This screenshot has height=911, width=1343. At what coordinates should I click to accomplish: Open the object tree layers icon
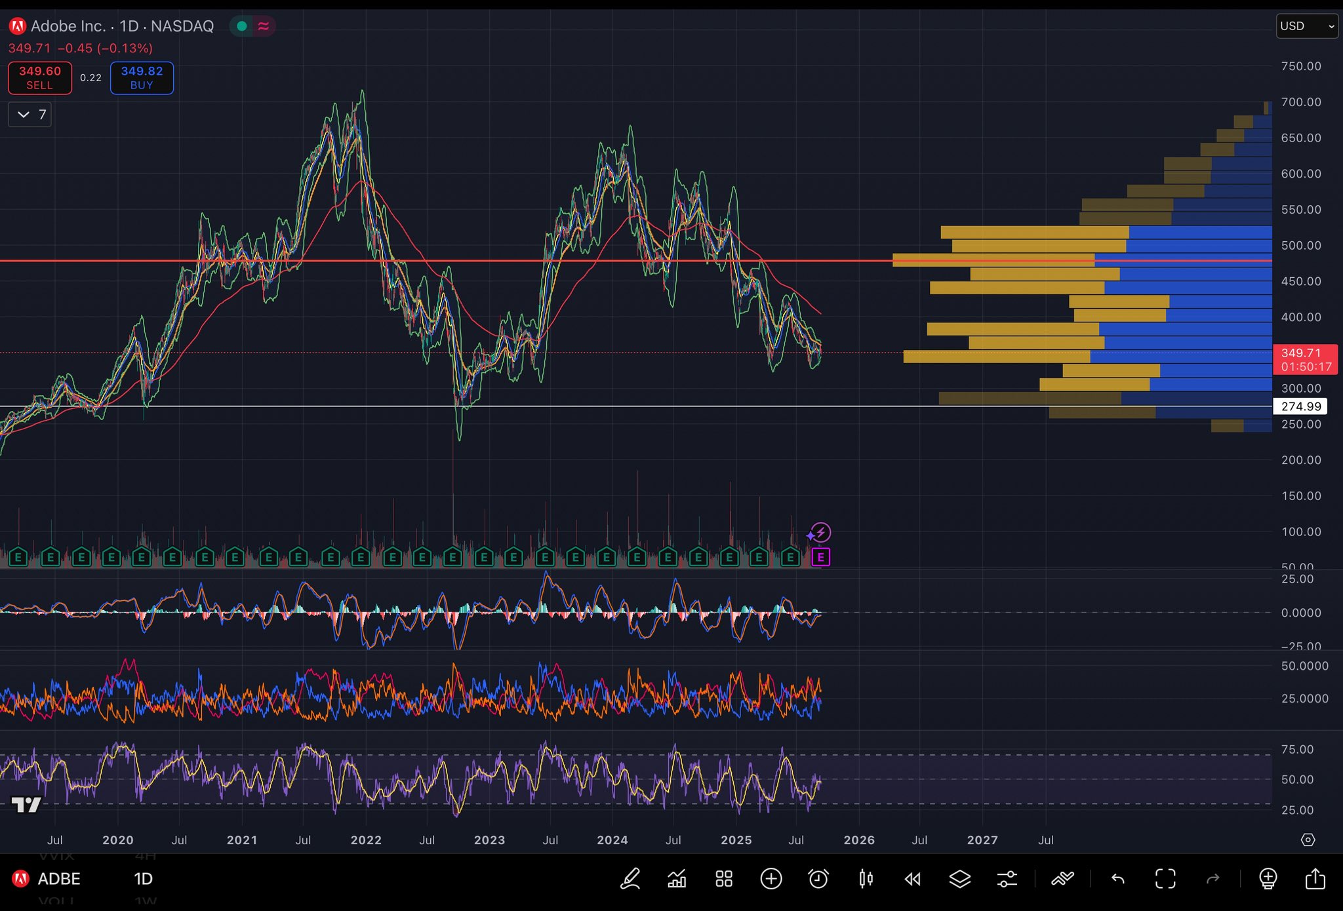[959, 879]
